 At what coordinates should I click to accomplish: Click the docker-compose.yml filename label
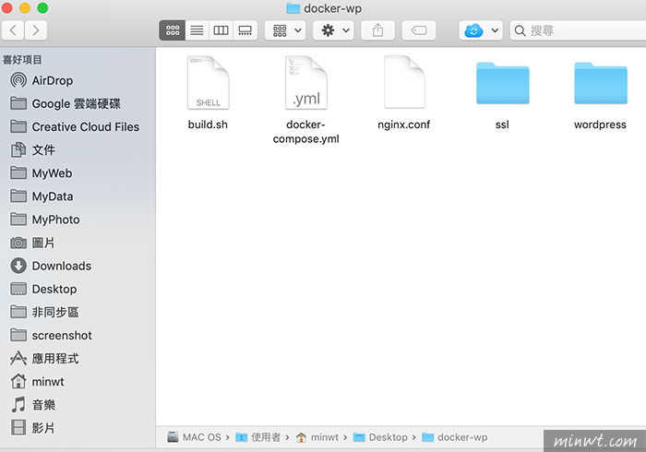[305, 132]
